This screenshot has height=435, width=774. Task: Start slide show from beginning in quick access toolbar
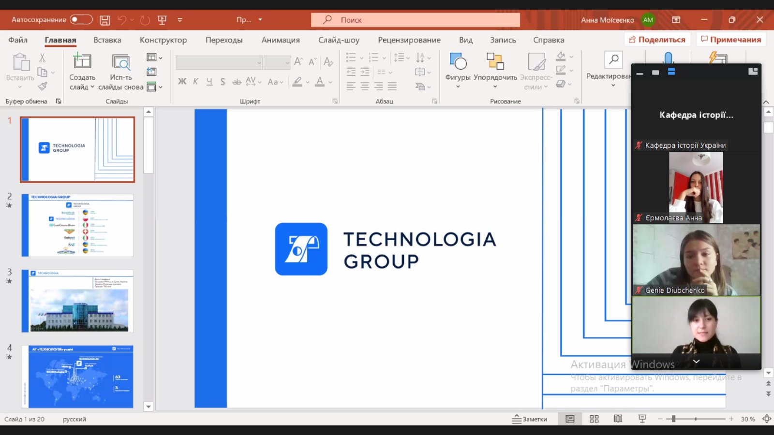pos(162,20)
